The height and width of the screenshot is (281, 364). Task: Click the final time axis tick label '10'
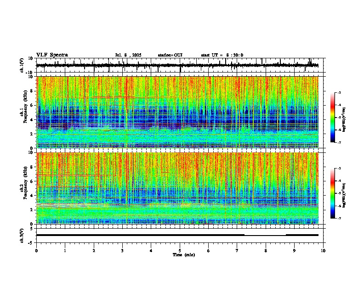pos(323,251)
